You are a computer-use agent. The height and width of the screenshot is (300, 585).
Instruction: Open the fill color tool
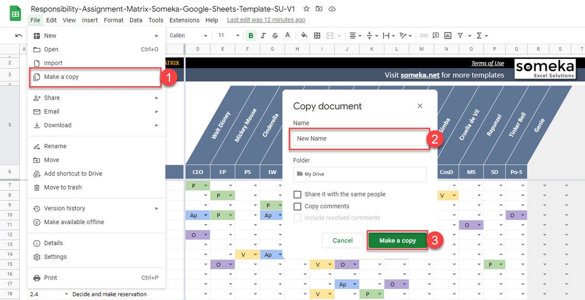coord(304,35)
